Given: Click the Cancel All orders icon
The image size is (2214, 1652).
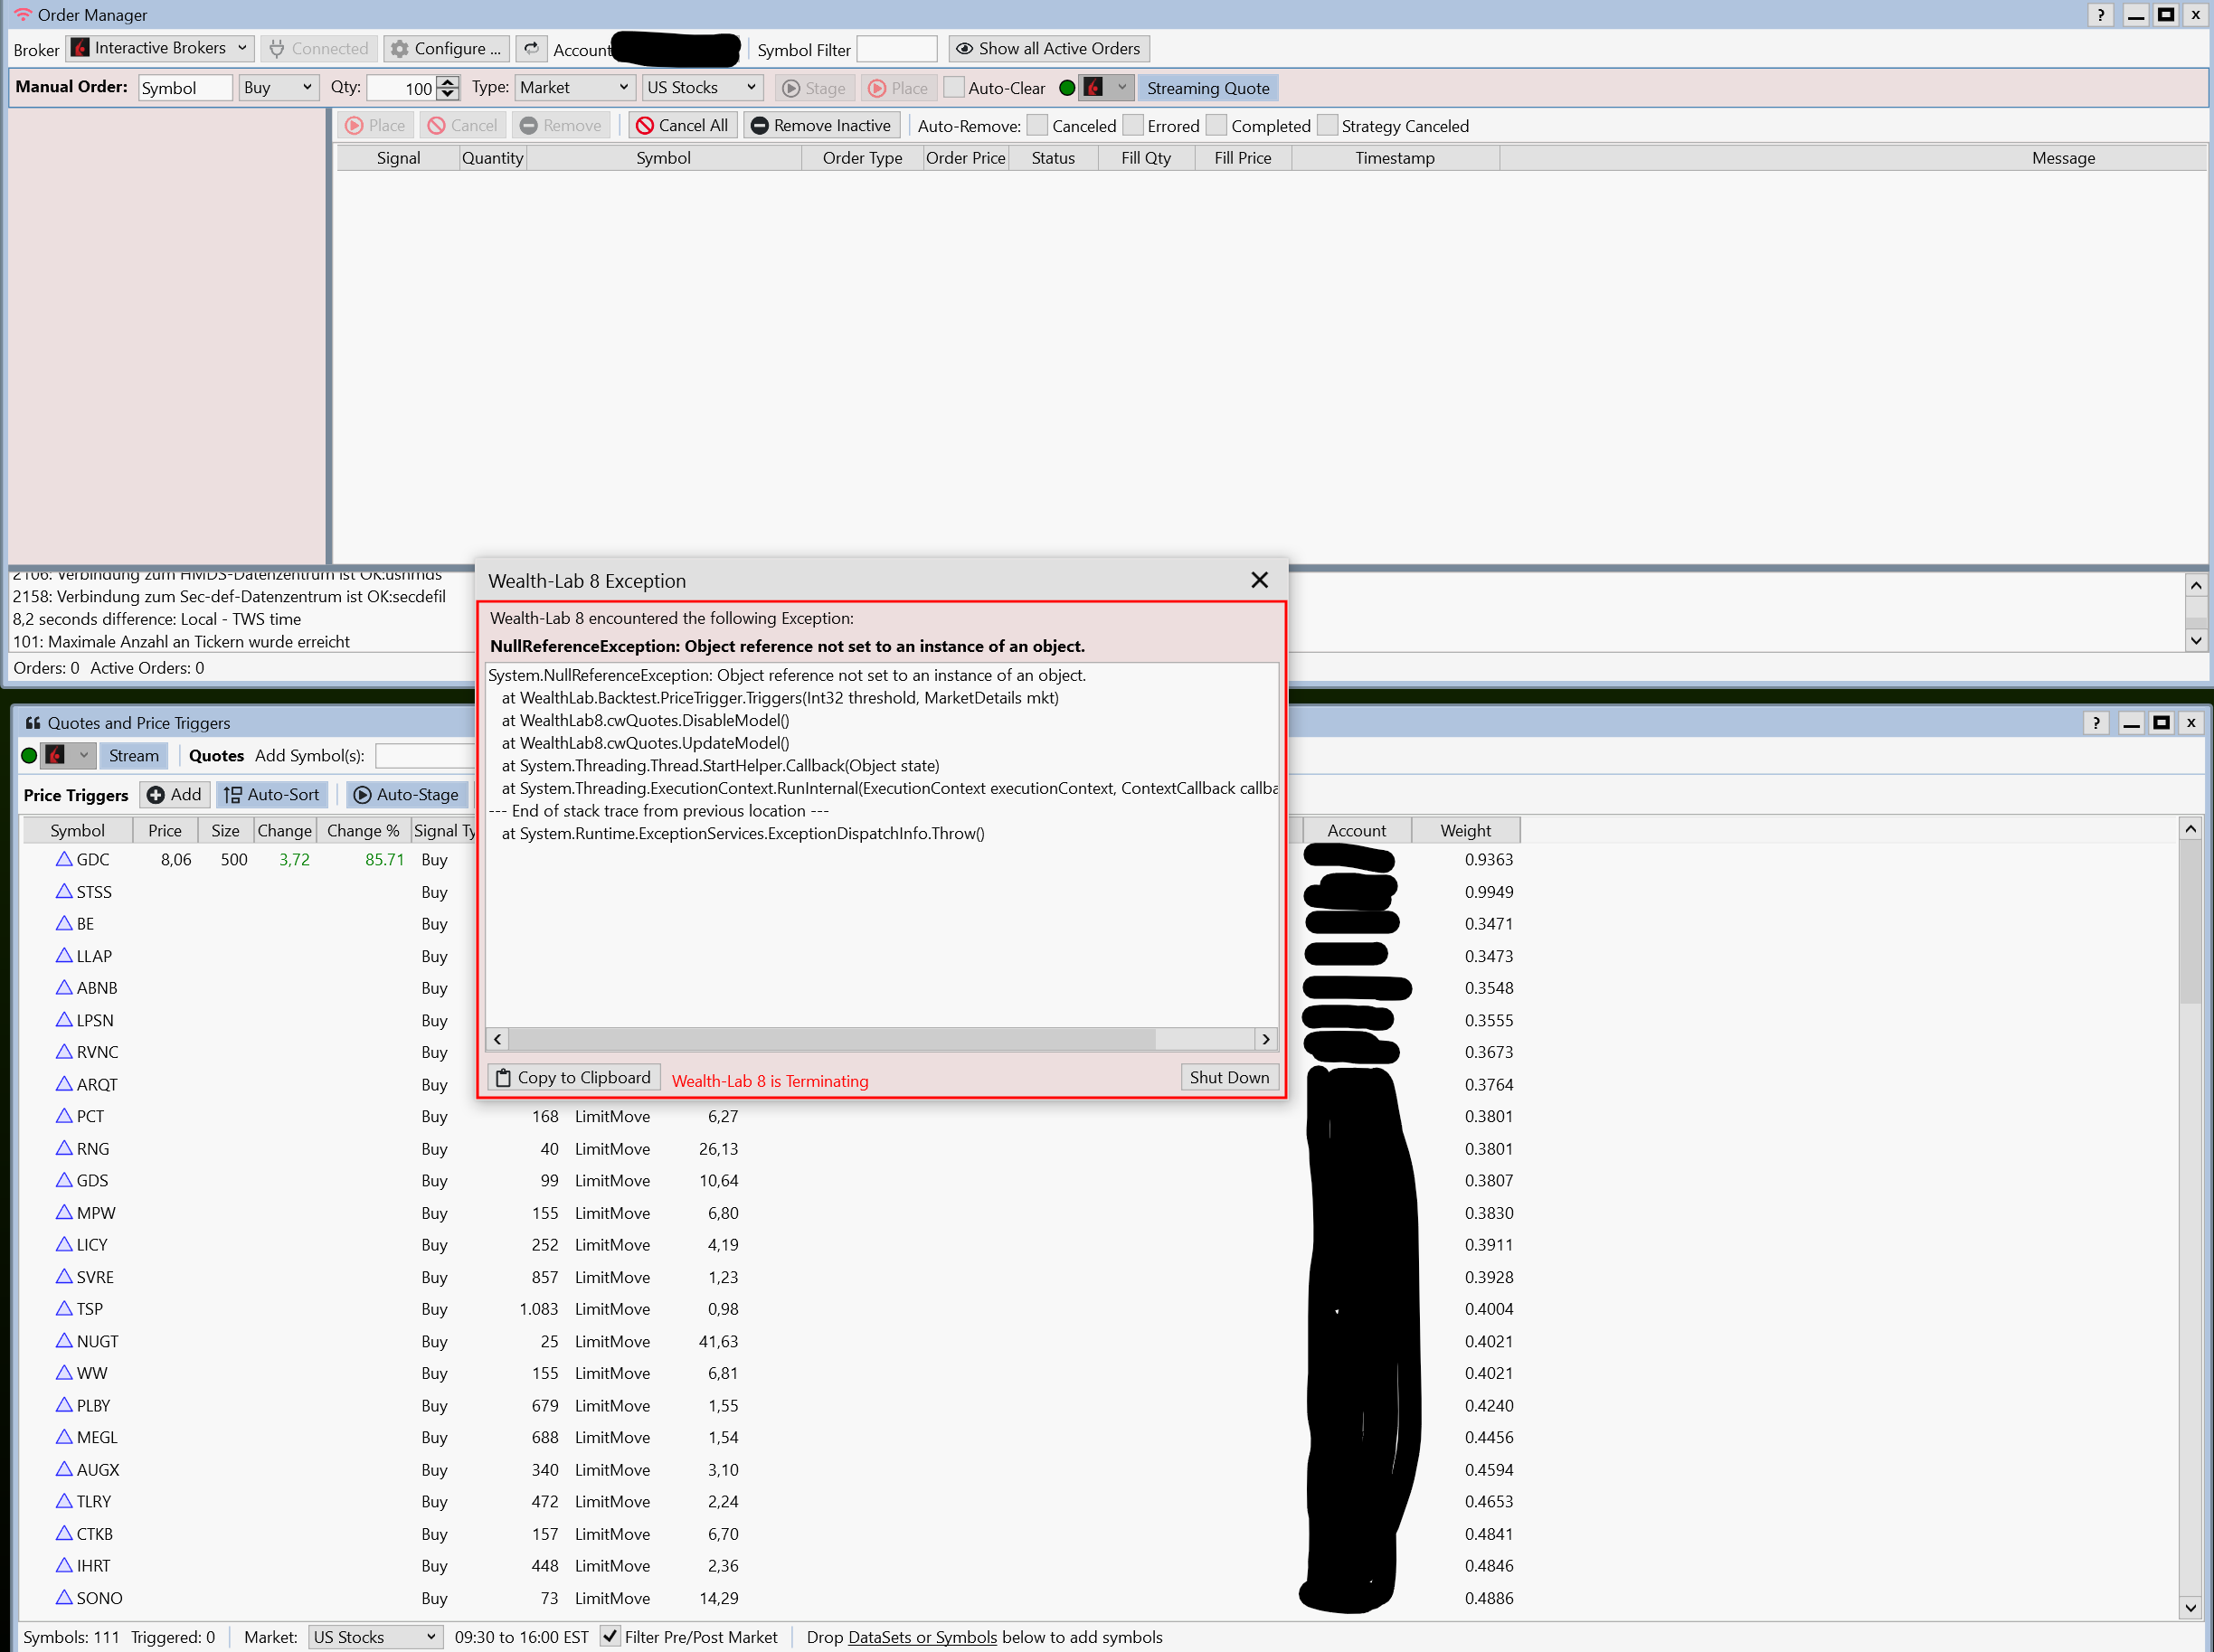Looking at the screenshot, I should point(645,125).
